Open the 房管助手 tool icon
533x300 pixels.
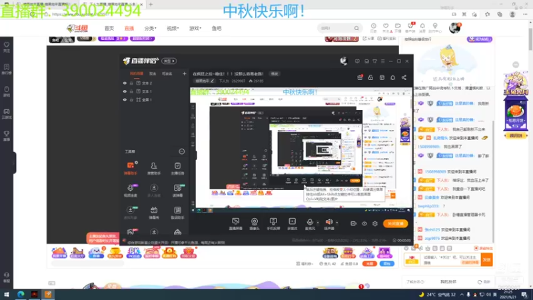(x=154, y=168)
